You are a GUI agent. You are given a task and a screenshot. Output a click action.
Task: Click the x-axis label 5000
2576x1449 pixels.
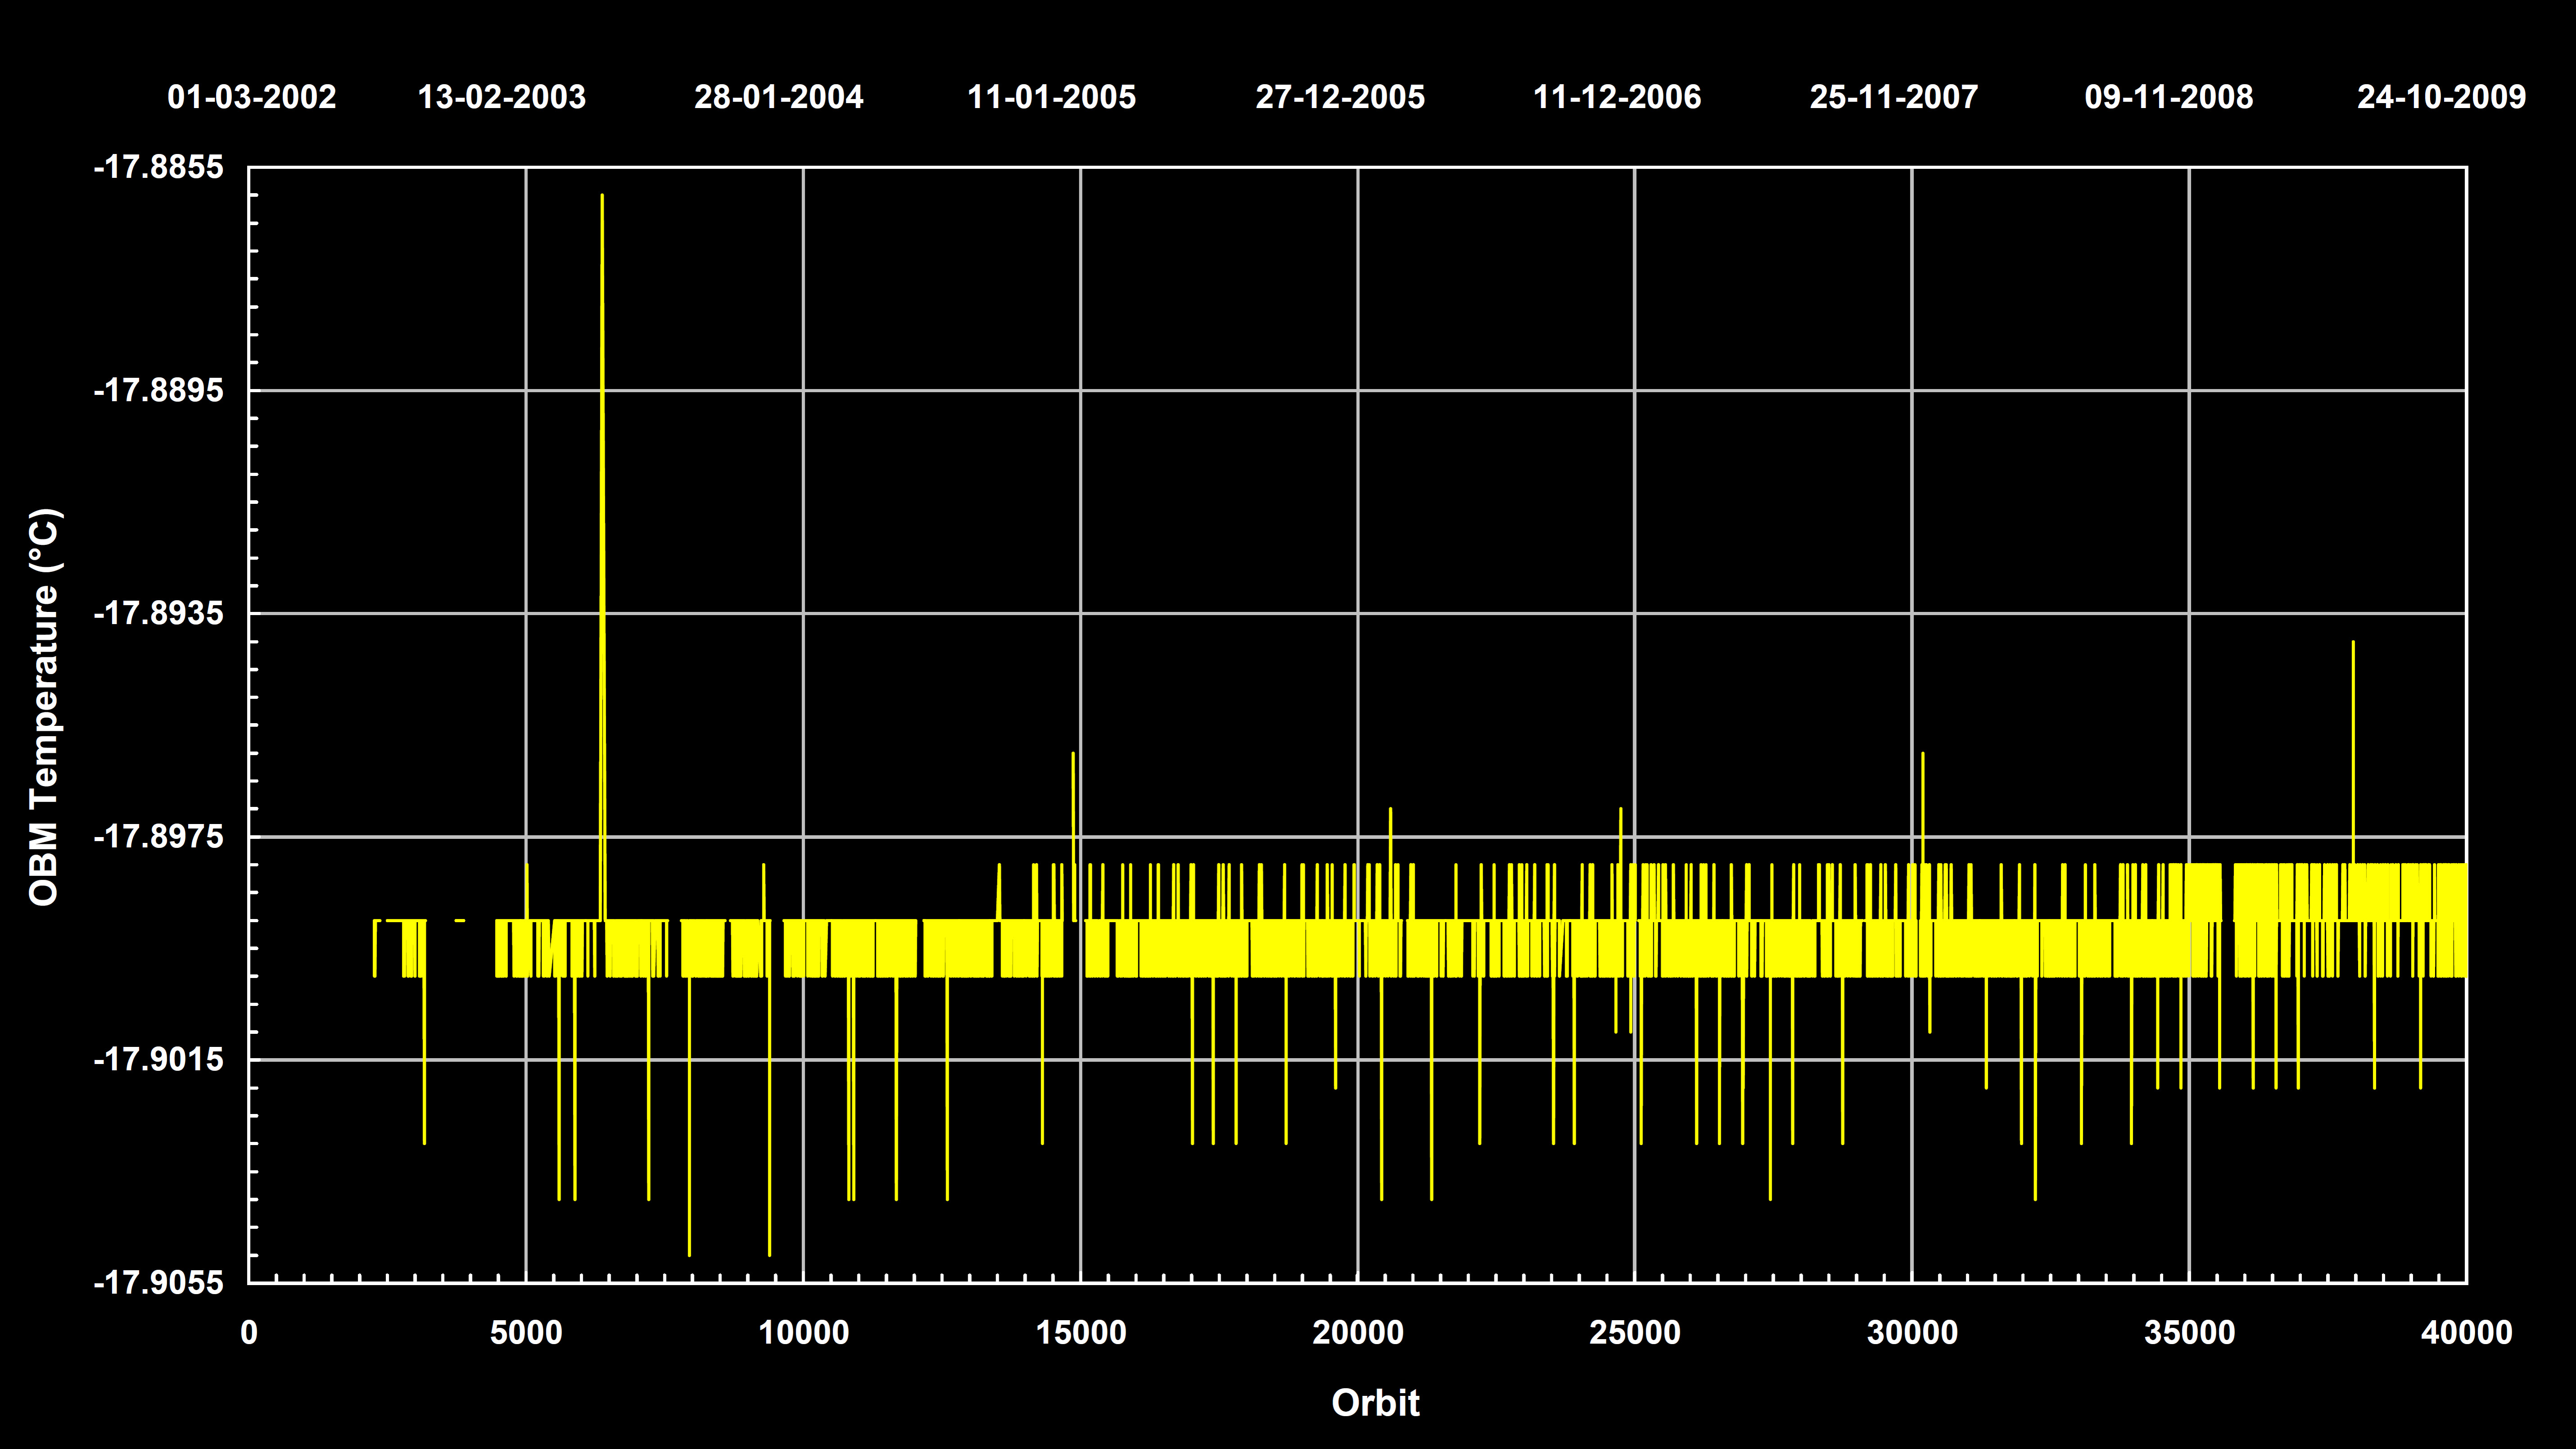click(526, 1333)
